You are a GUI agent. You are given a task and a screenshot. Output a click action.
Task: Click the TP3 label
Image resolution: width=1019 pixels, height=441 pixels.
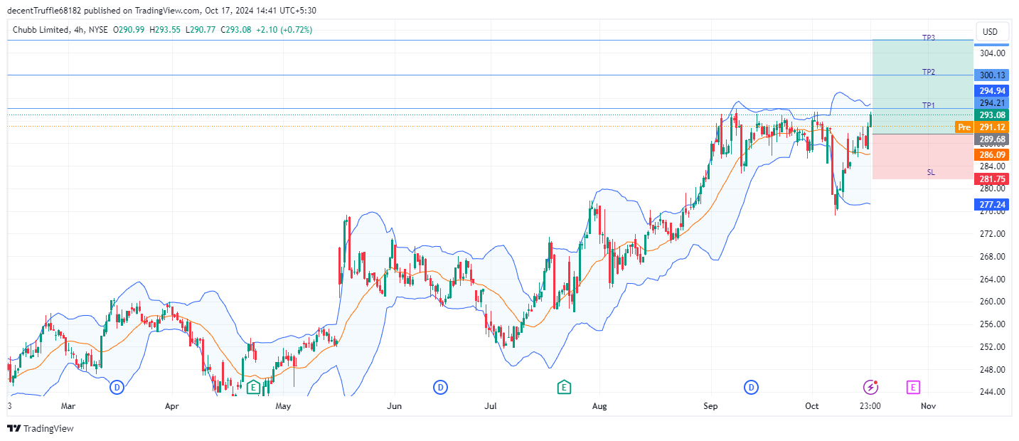coord(929,38)
